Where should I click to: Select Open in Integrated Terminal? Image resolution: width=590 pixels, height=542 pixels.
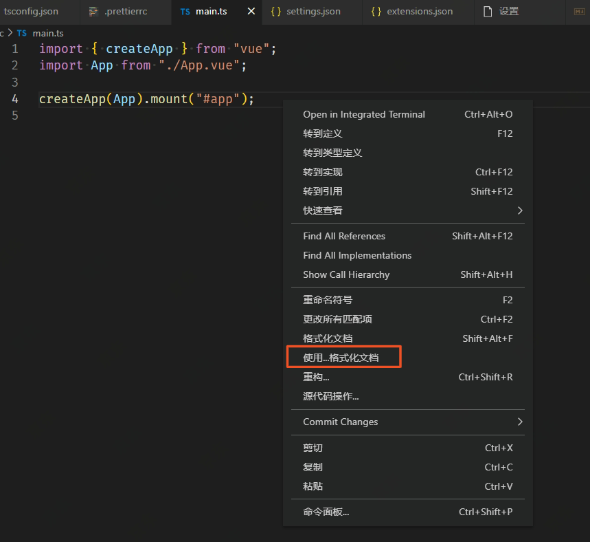pos(363,114)
